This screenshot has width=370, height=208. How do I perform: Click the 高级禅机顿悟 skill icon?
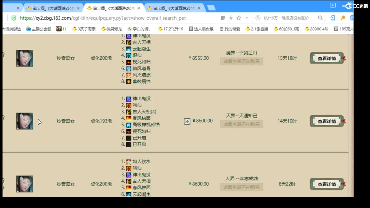pos(129,125)
